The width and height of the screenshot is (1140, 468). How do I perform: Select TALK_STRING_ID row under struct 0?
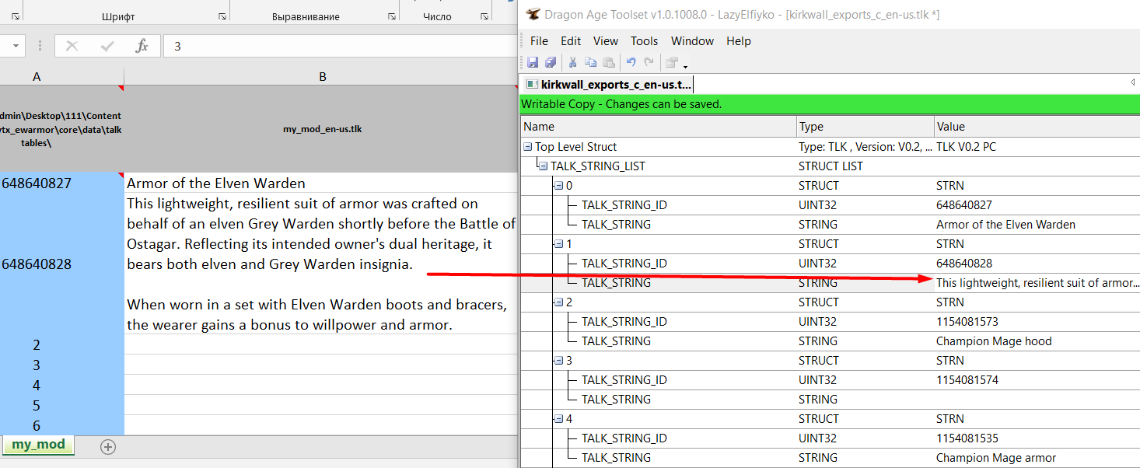tap(830, 205)
